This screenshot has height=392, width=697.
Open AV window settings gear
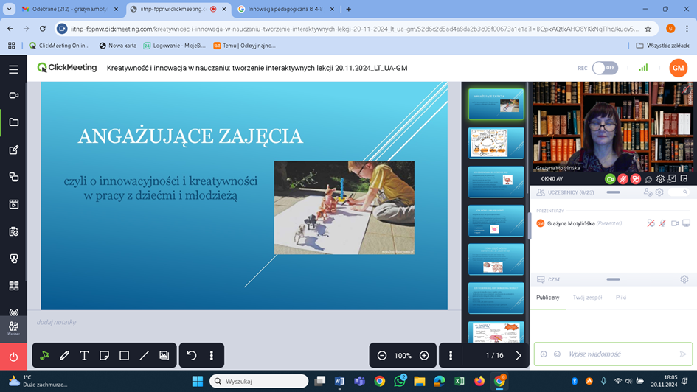[x=661, y=179]
